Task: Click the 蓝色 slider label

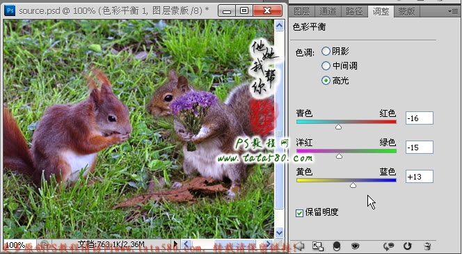Action: [388, 172]
